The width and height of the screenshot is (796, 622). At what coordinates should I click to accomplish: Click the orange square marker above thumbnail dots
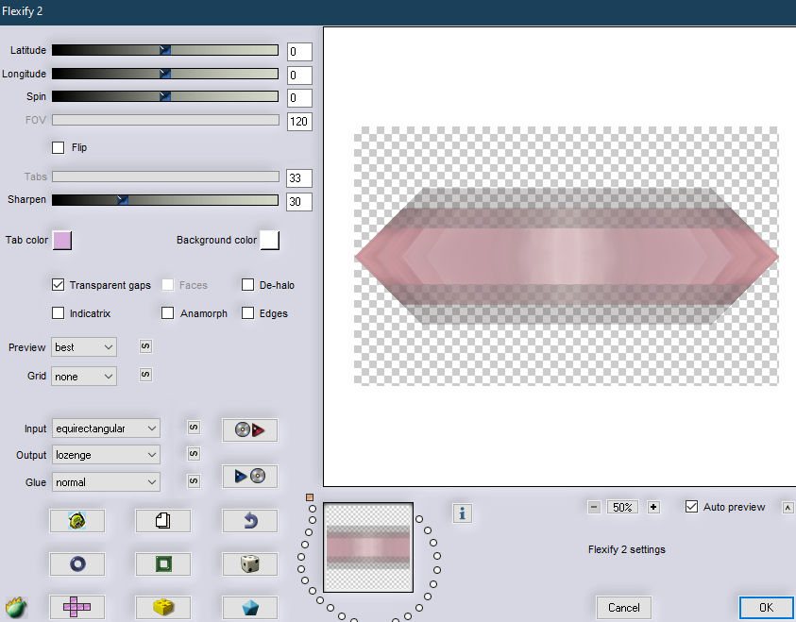point(310,497)
